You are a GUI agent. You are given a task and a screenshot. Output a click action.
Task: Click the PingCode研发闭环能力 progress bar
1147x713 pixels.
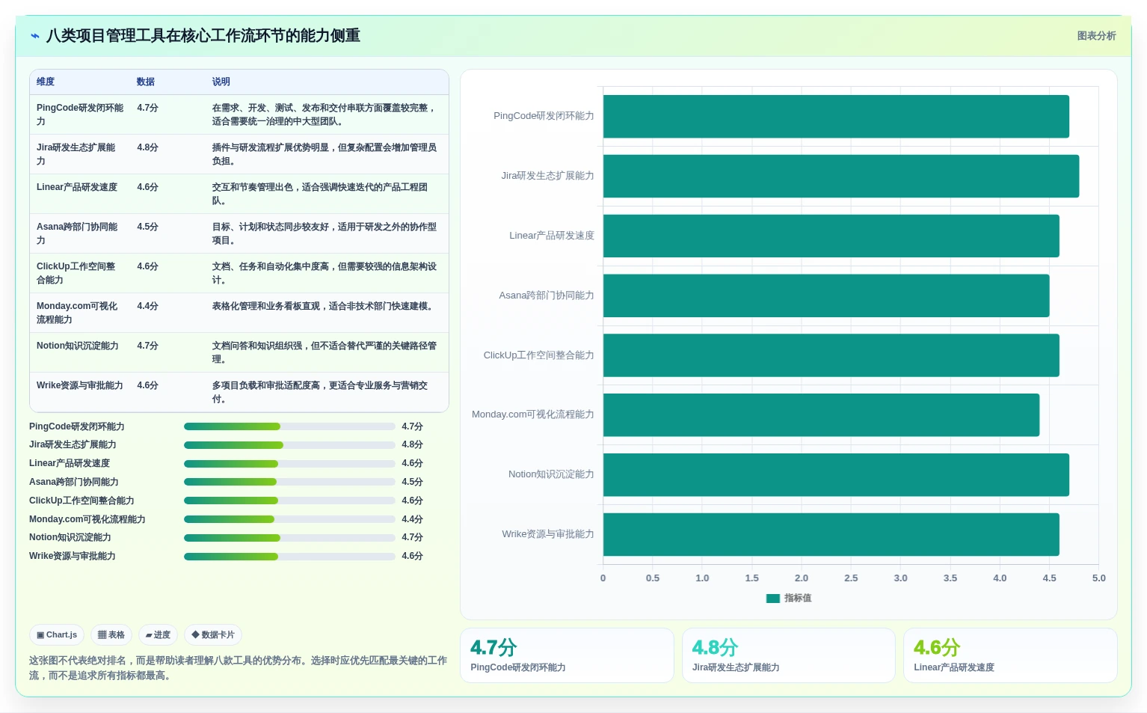[289, 426]
